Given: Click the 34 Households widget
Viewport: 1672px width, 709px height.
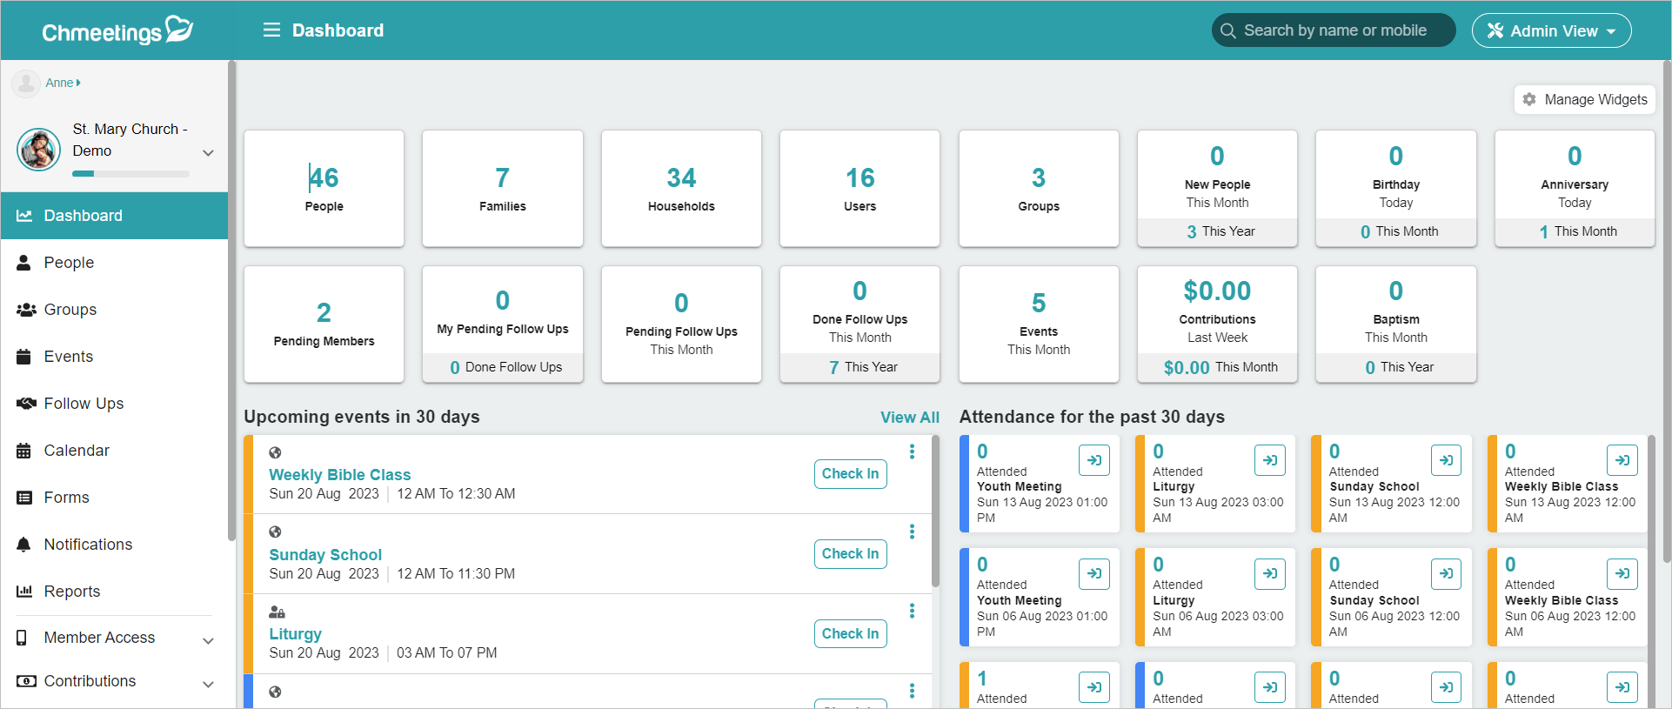Looking at the screenshot, I should 681,189.
